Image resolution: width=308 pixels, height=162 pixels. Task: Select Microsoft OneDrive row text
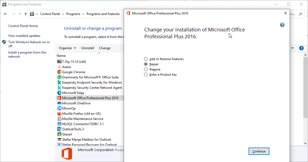[x=76, y=103]
